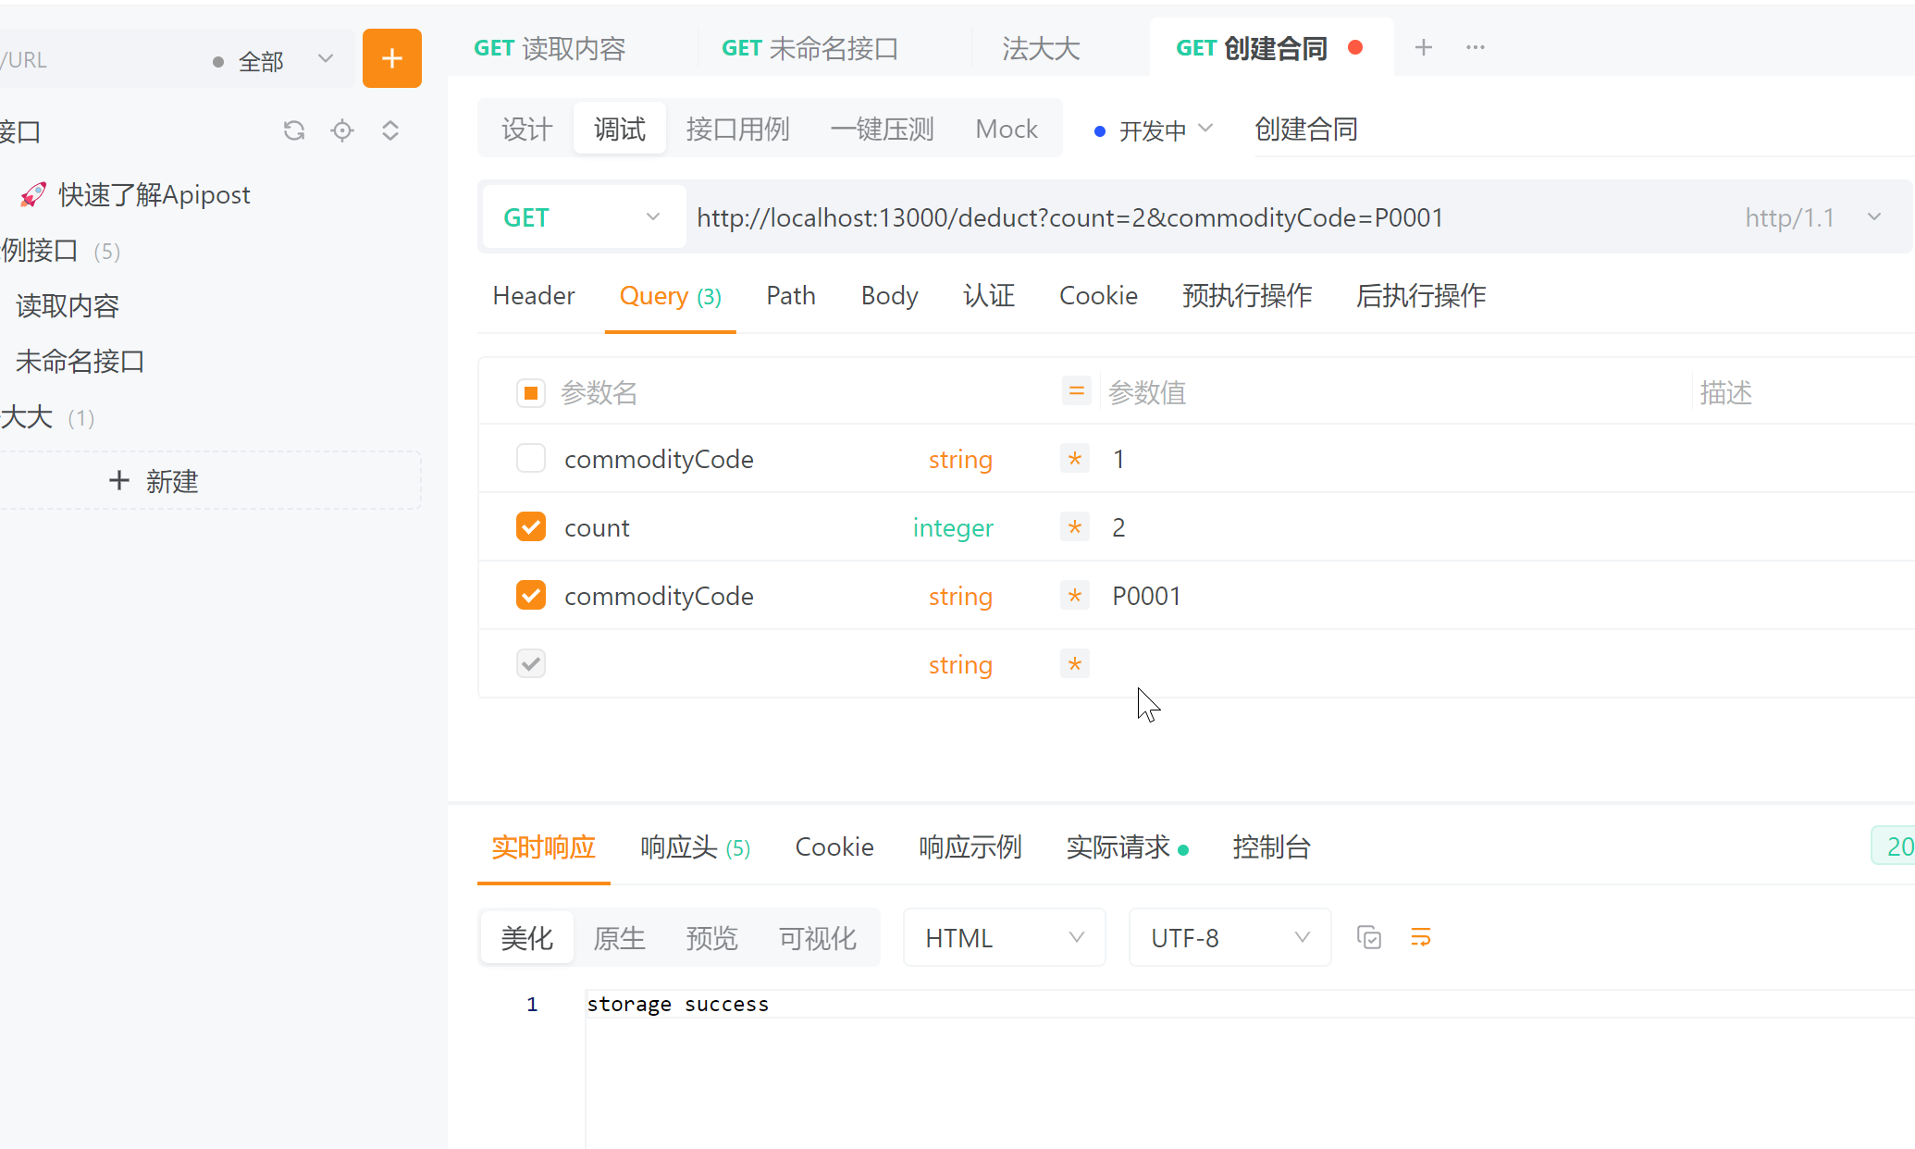Image resolution: width=1915 pixels, height=1149 pixels.
Task: Open the 控制台 tab
Action: [1272, 847]
